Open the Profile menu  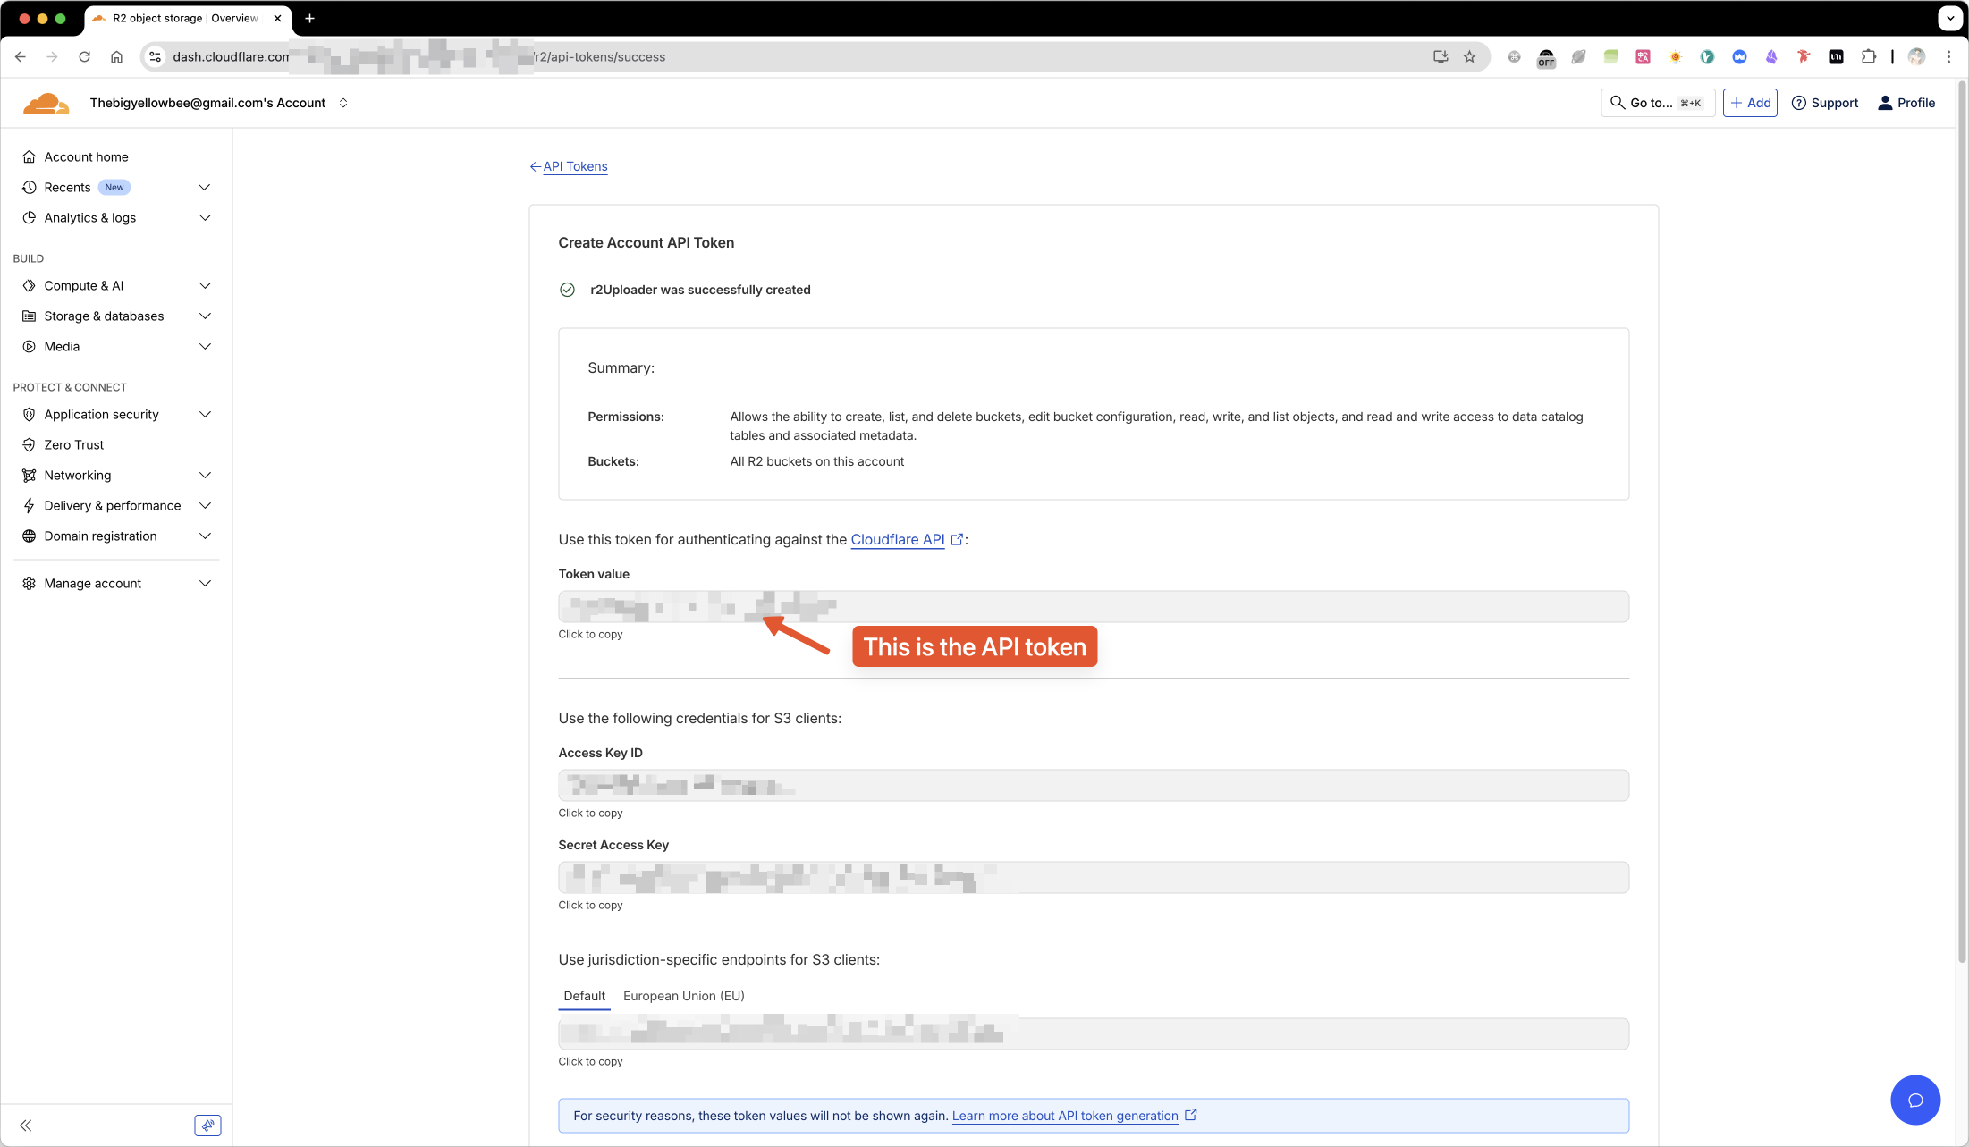coord(1906,103)
